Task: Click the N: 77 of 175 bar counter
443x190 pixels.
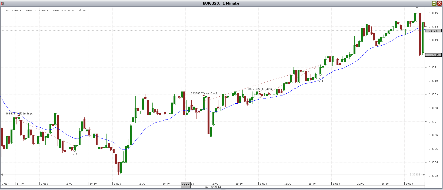Action: click(79, 11)
